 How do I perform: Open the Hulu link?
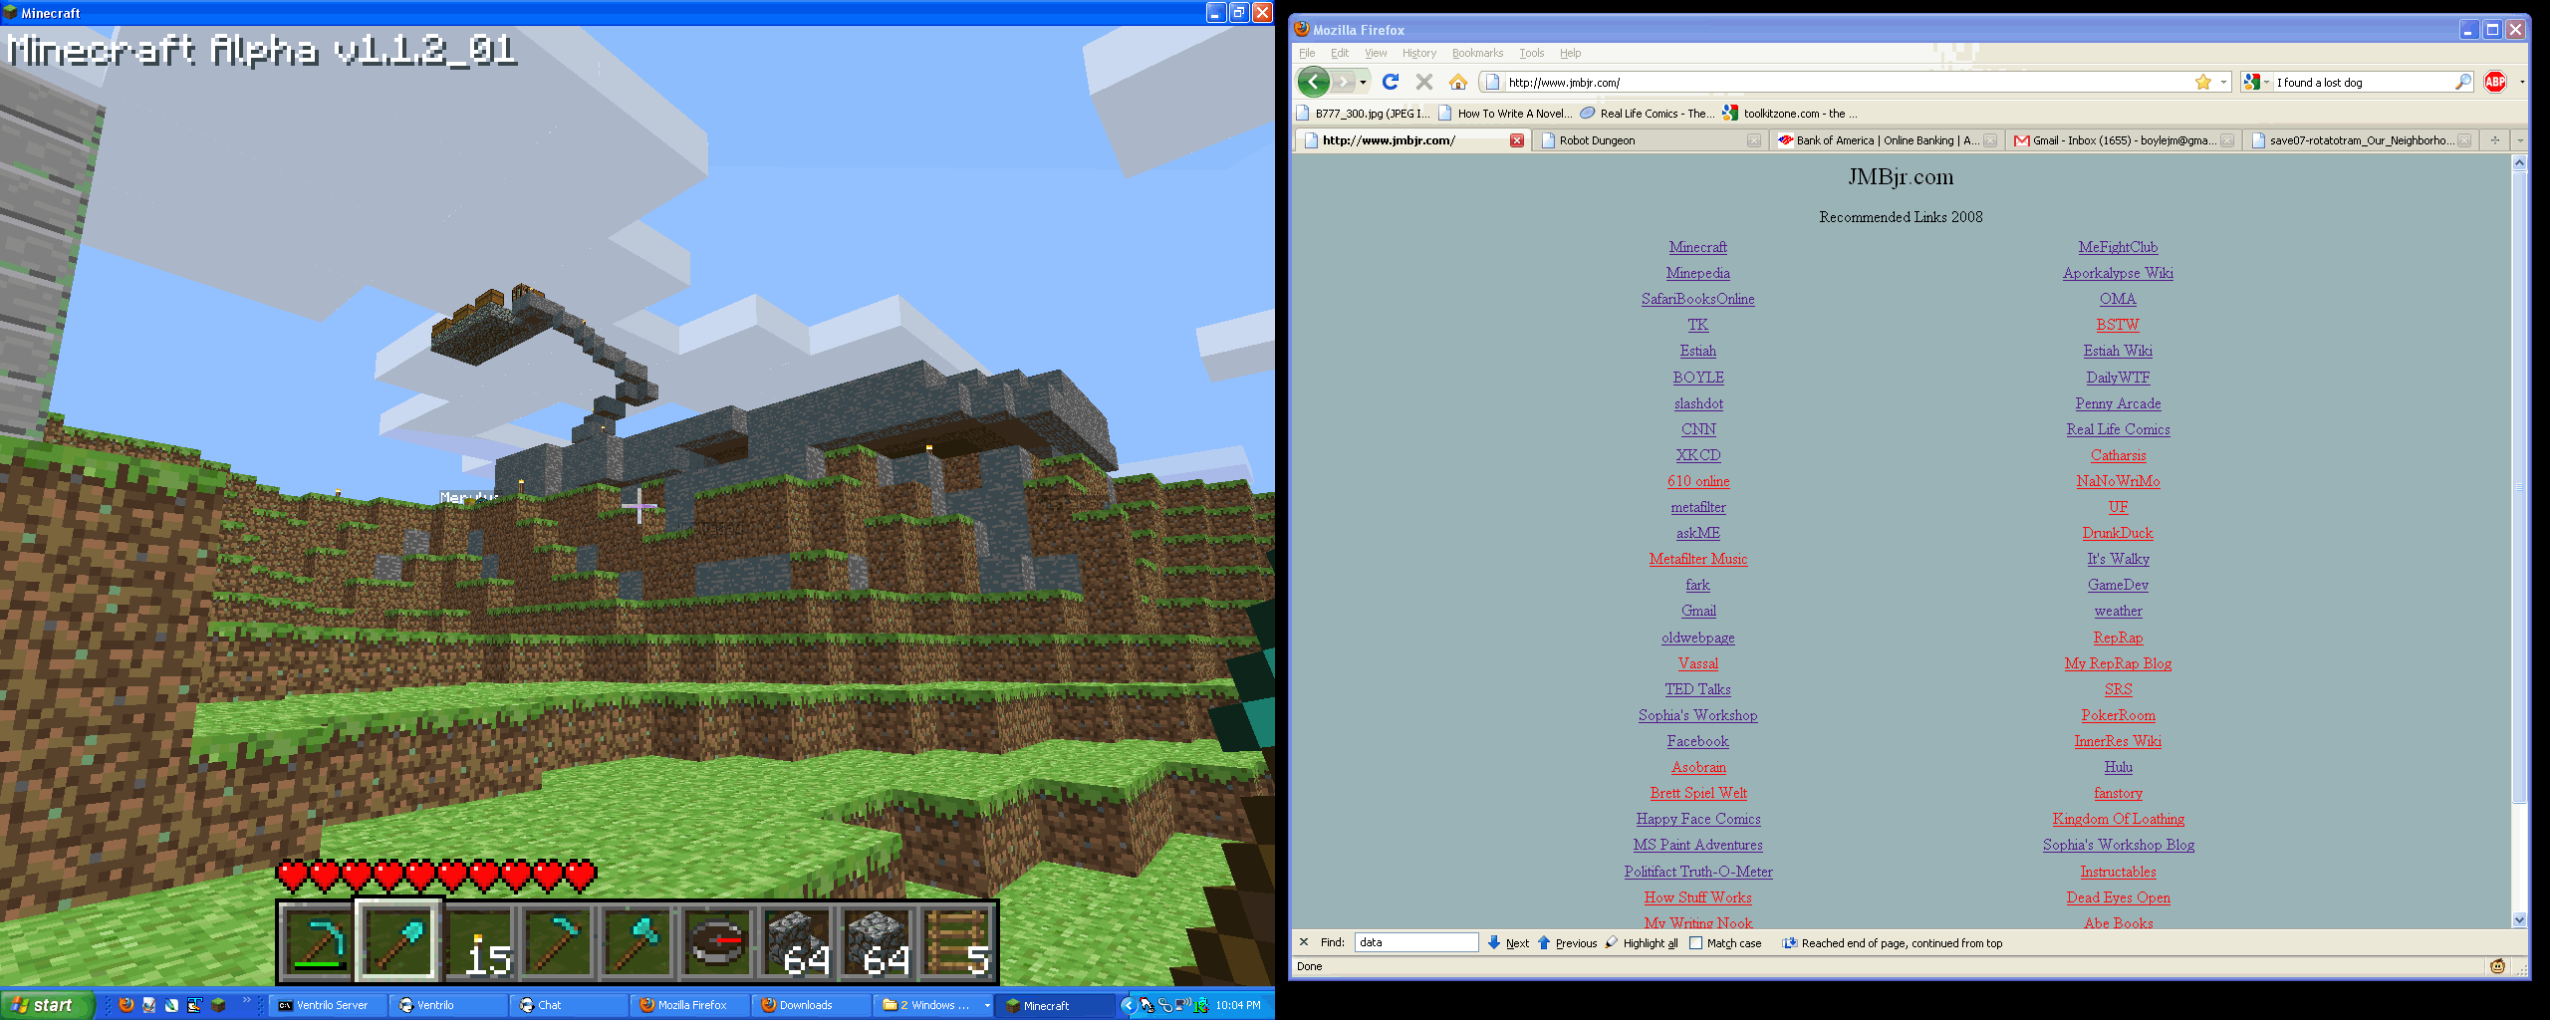(x=2118, y=767)
